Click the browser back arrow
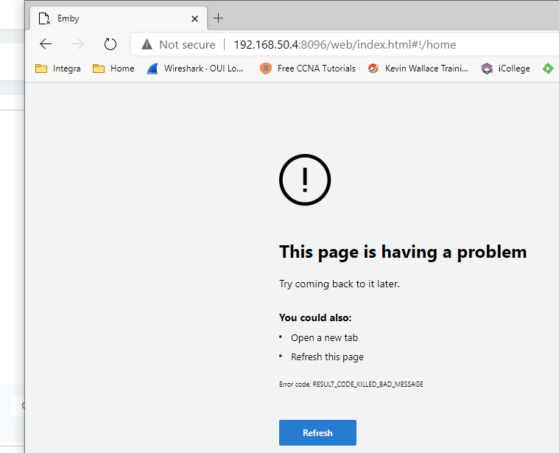559x453 pixels. click(46, 44)
